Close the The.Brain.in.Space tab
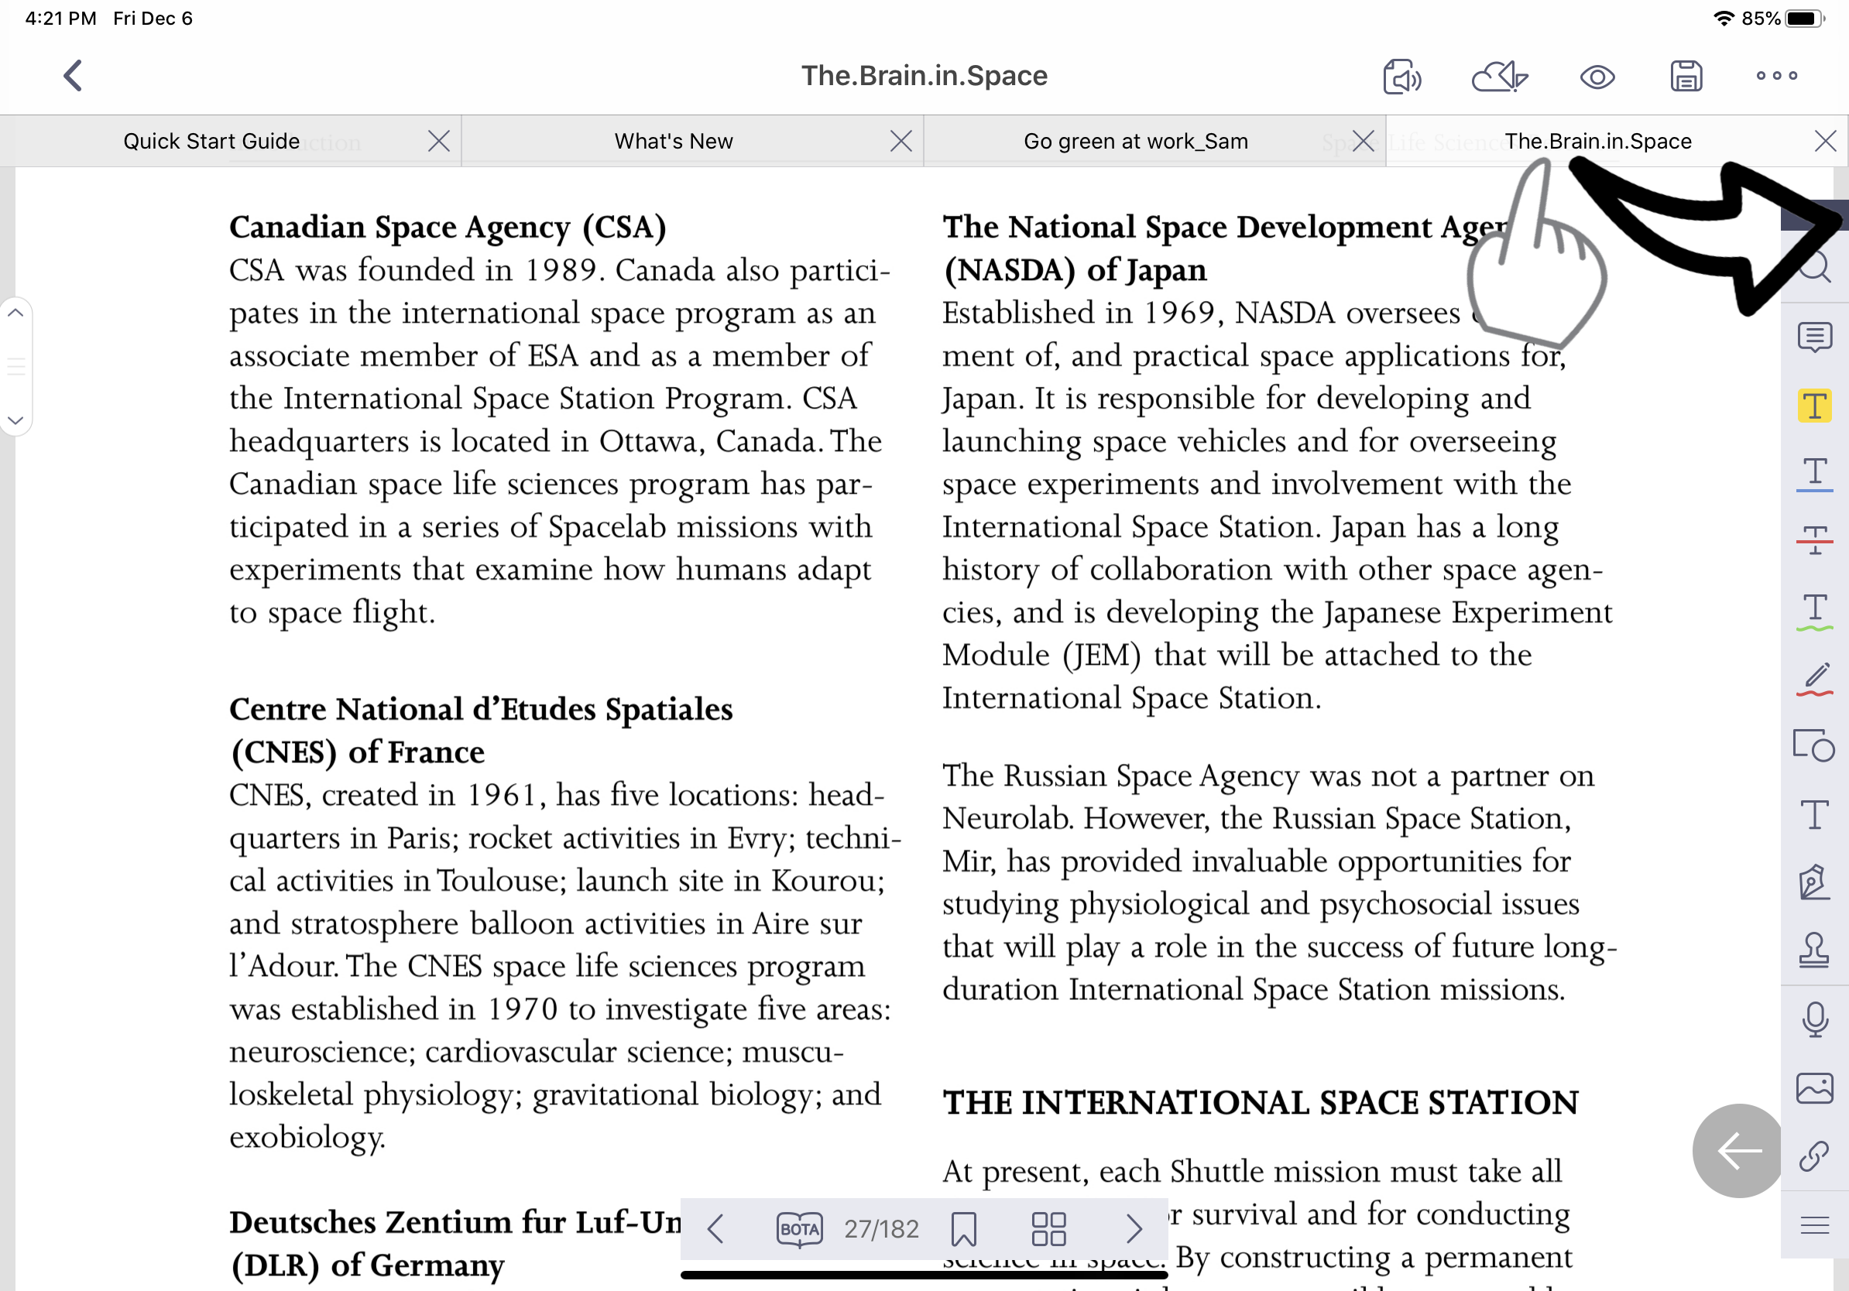The width and height of the screenshot is (1849, 1291). [x=1826, y=141]
